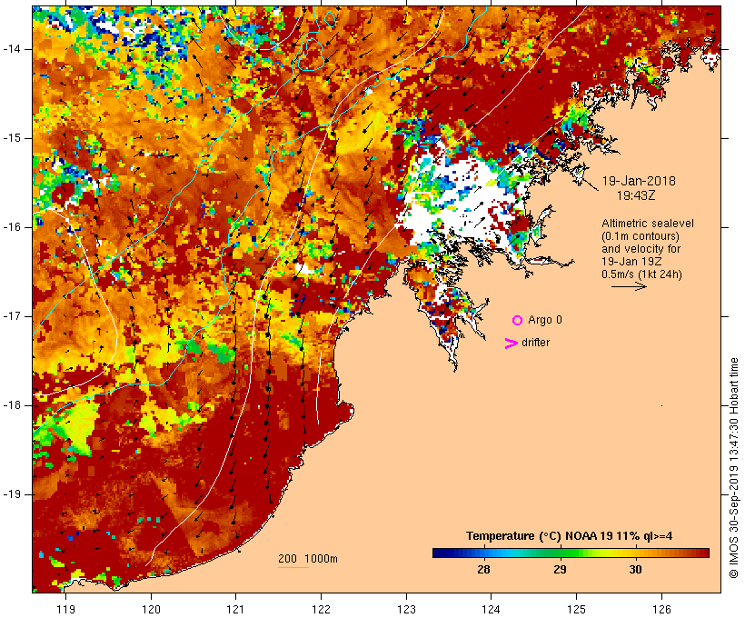Click the 19:43Z time text
Image resolution: width=745 pixels, height=618 pixels.
pyautogui.click(x=636, y=194)
